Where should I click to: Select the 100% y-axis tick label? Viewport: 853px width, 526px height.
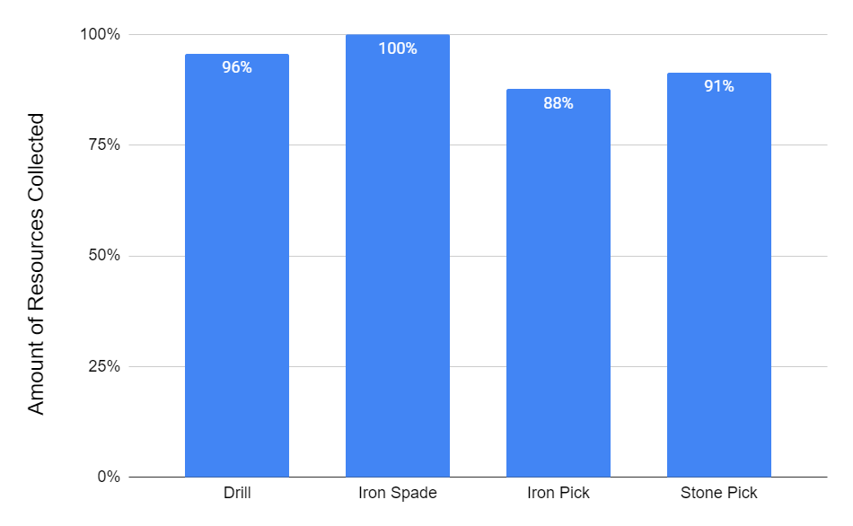click(x=101, y=35)
